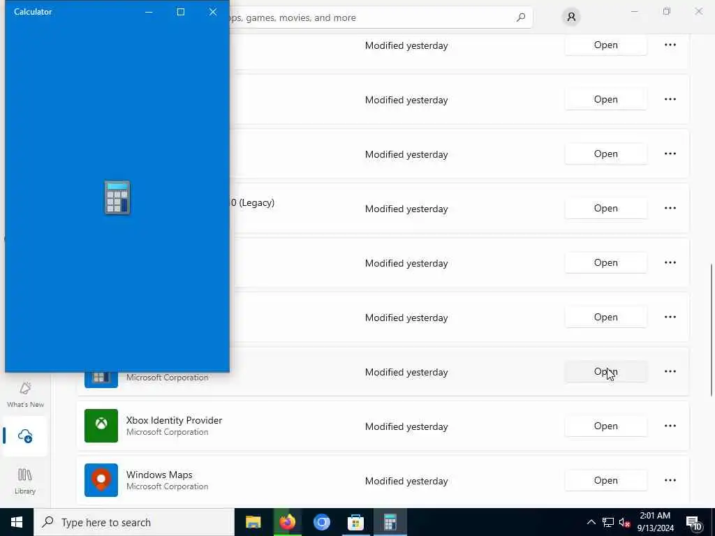
Task: Close the Calculator window
Action: click(x=213, y=12)
